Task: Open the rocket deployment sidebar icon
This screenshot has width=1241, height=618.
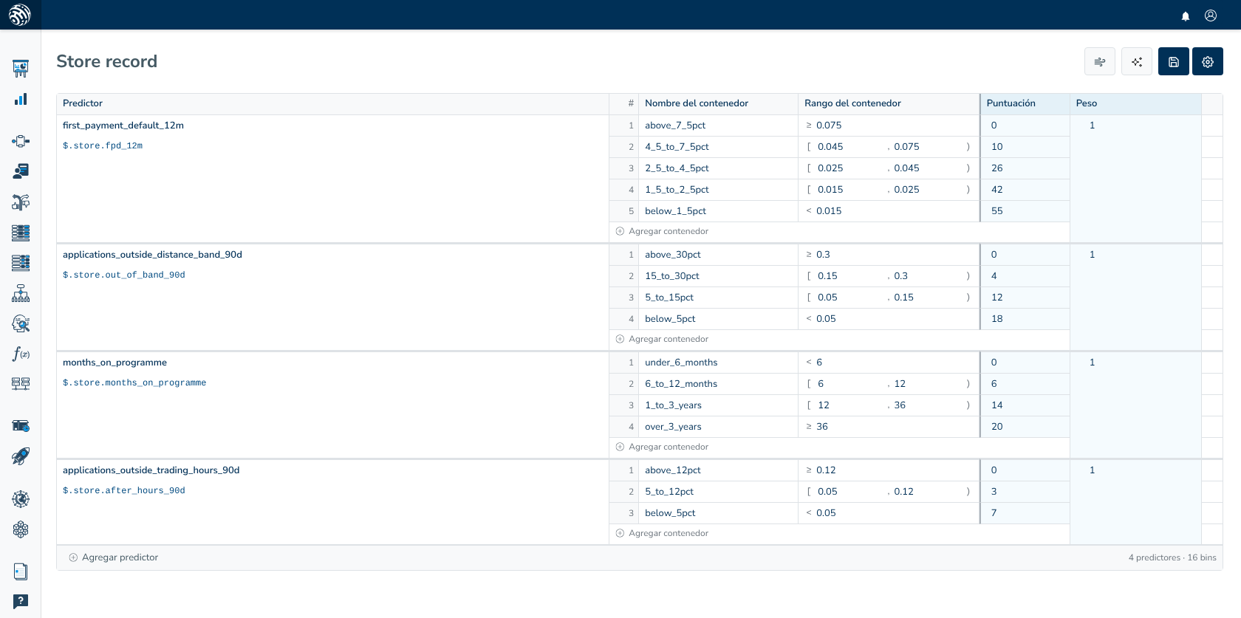Action: click(21, 456)
